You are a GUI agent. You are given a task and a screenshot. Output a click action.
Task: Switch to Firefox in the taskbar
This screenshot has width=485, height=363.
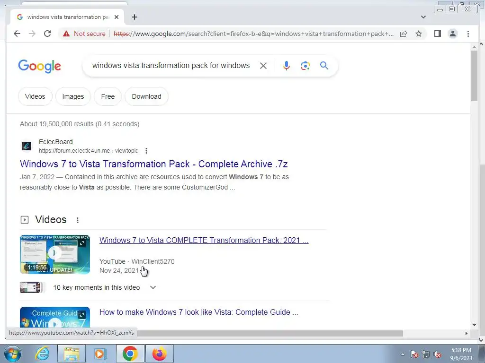[x=159, y=354]
